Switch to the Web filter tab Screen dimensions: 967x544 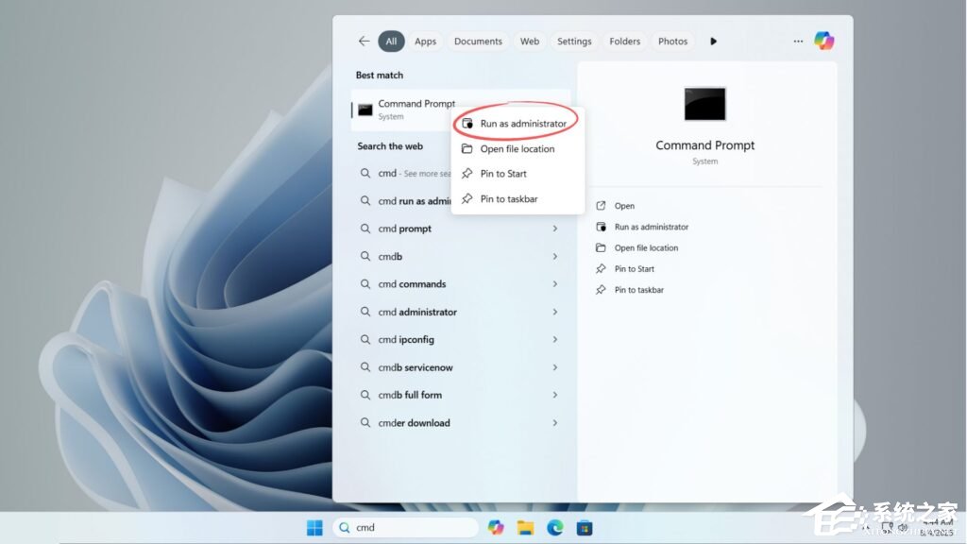[530, 41]
